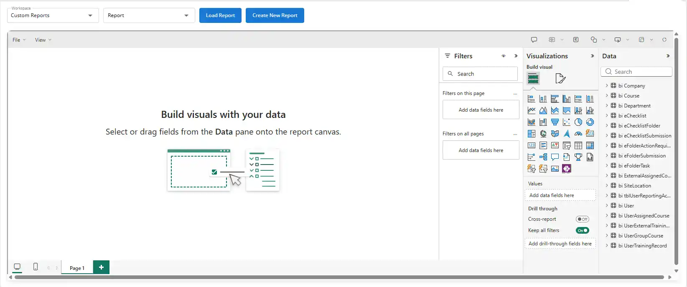Collapse the Filters pane
This screenshot has height=287, width=687.
point(516,56)
